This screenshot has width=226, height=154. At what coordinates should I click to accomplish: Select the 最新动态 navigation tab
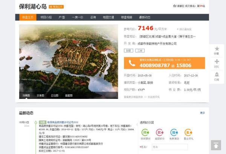(145, 17)
